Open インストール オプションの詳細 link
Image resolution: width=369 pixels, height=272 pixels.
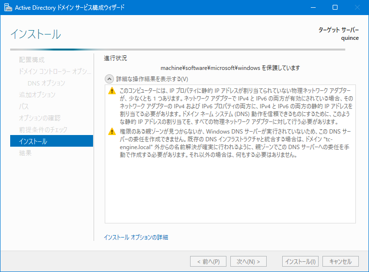point(136,237)
